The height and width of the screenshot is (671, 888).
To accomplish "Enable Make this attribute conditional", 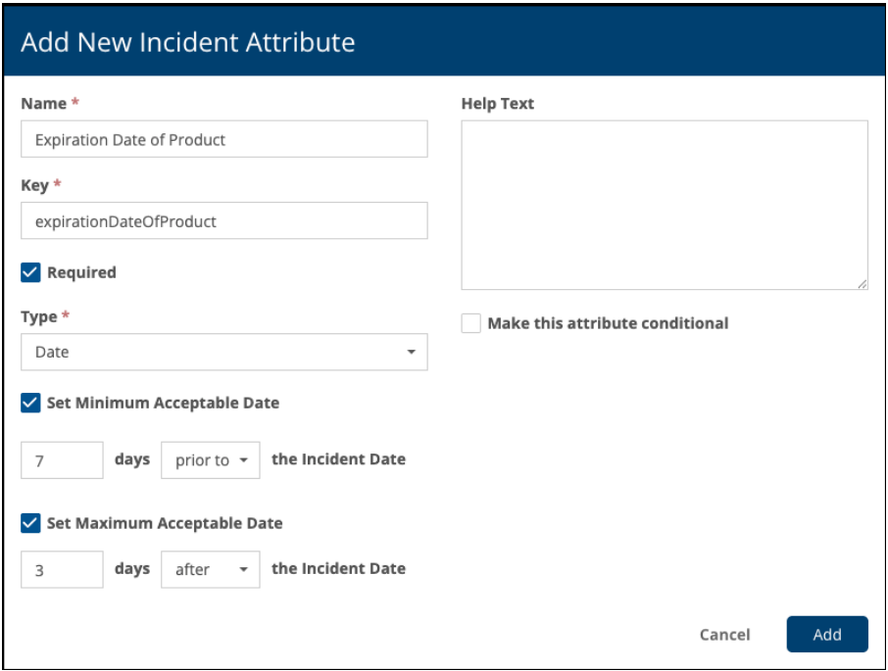I will click(x=471, y=323).
